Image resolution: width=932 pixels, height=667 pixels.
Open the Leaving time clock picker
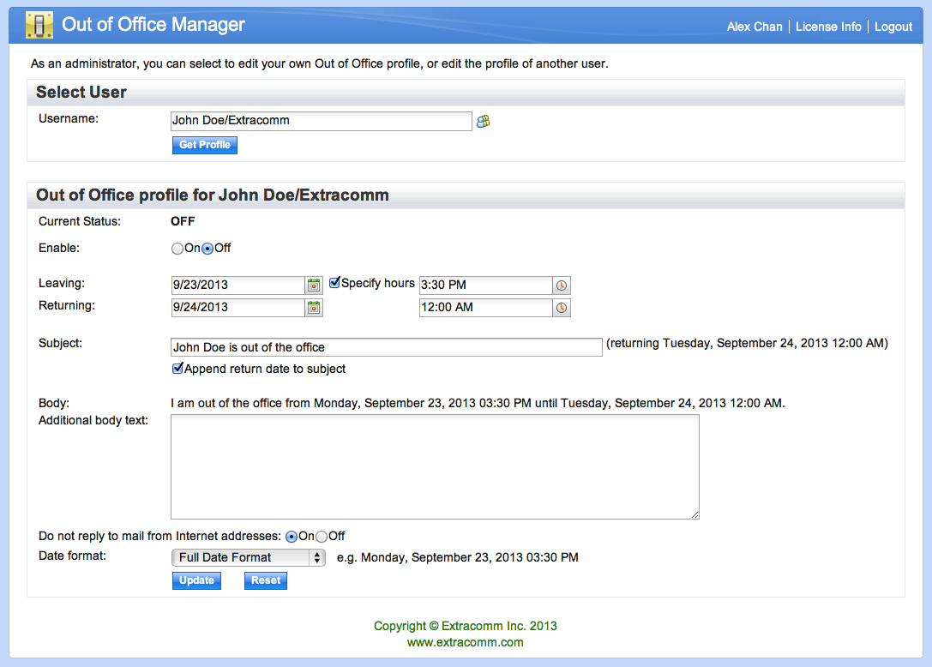coord(562,285)
